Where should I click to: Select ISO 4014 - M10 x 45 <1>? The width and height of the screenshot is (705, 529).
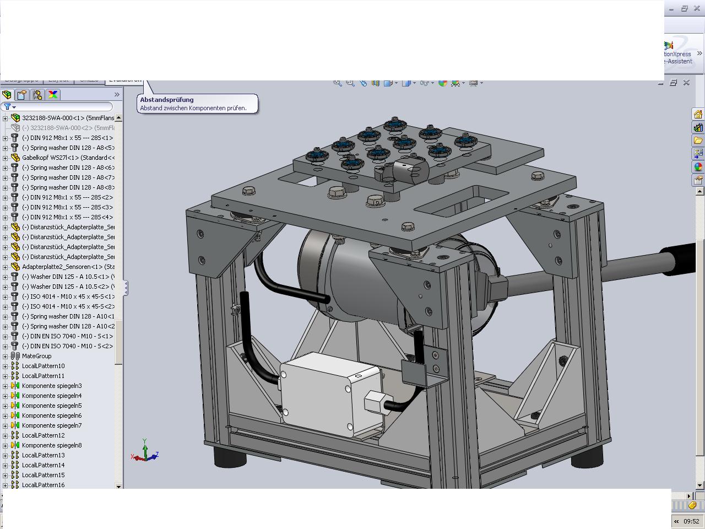[x=68, y=296]
